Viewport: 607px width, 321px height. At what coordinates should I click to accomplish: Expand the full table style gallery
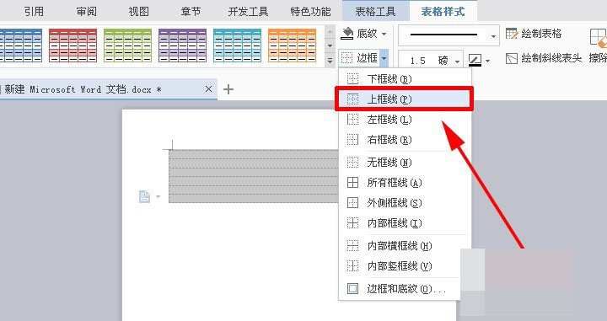tap(330, 61)
